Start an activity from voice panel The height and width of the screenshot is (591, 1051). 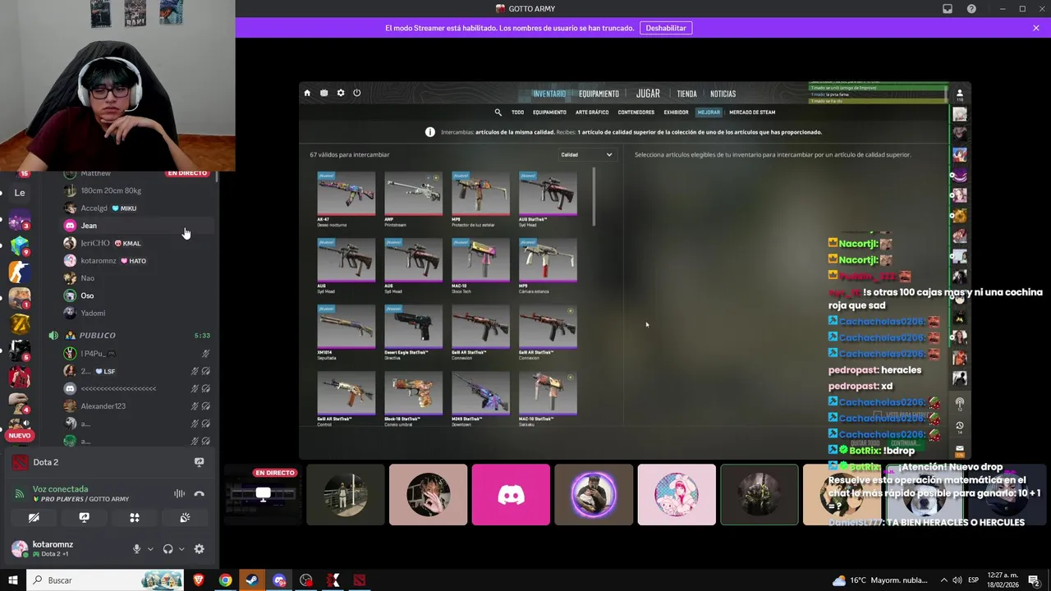(x=135, y=518)
